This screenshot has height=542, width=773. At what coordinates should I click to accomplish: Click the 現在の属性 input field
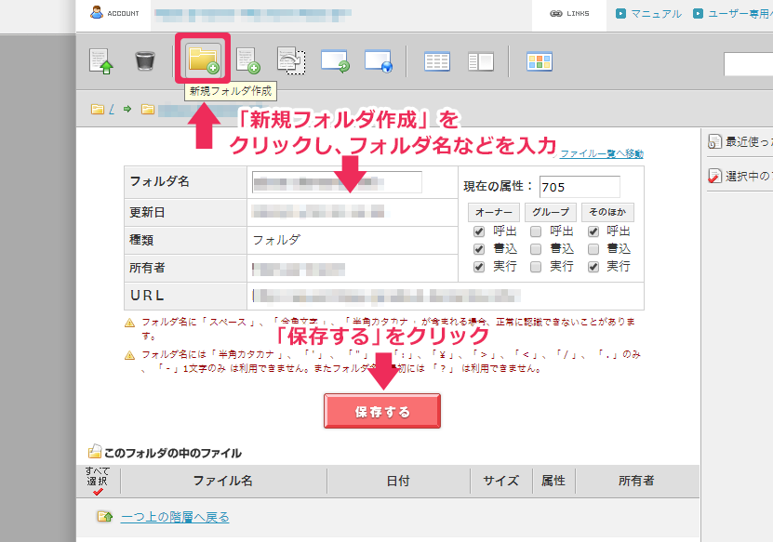(x=579, y=187)
